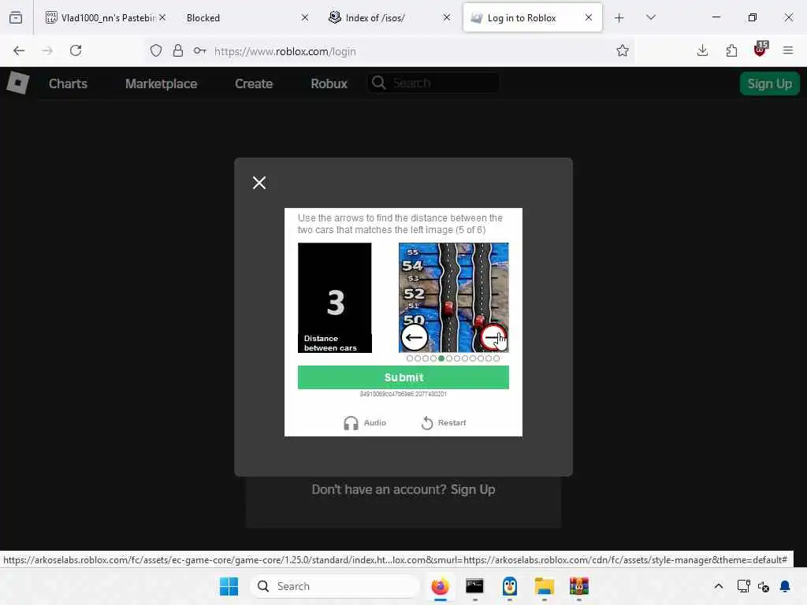Click the saved password key icon
Viewport: 807px width, 605px height.
coord(199,50)
